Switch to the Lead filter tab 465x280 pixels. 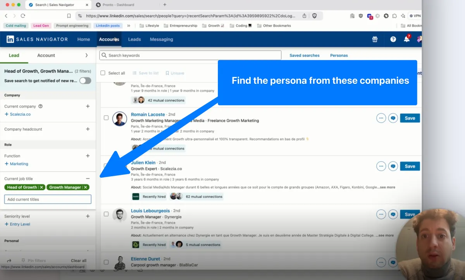(x=14, y=55)
